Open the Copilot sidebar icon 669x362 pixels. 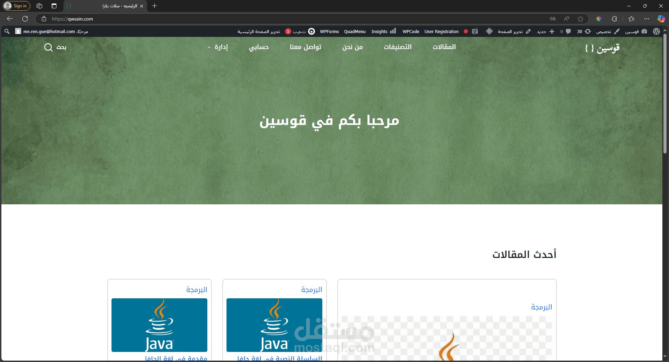661,19
